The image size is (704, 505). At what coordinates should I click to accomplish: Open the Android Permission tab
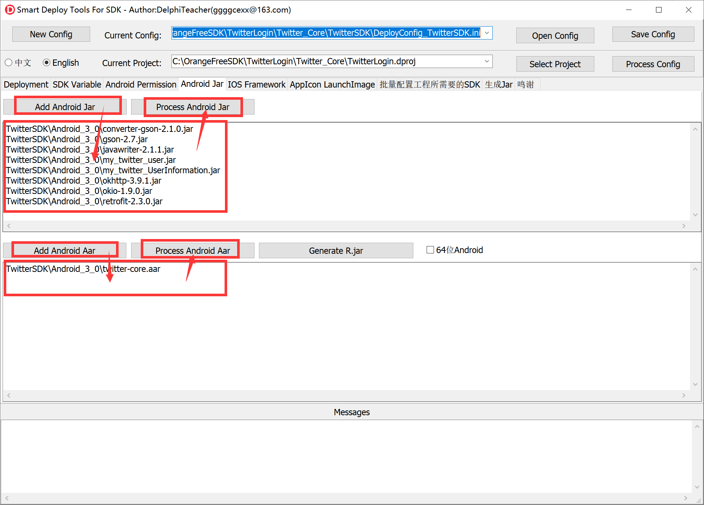(141, 85)
